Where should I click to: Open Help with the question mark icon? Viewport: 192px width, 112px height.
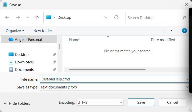tap(184, 31)
